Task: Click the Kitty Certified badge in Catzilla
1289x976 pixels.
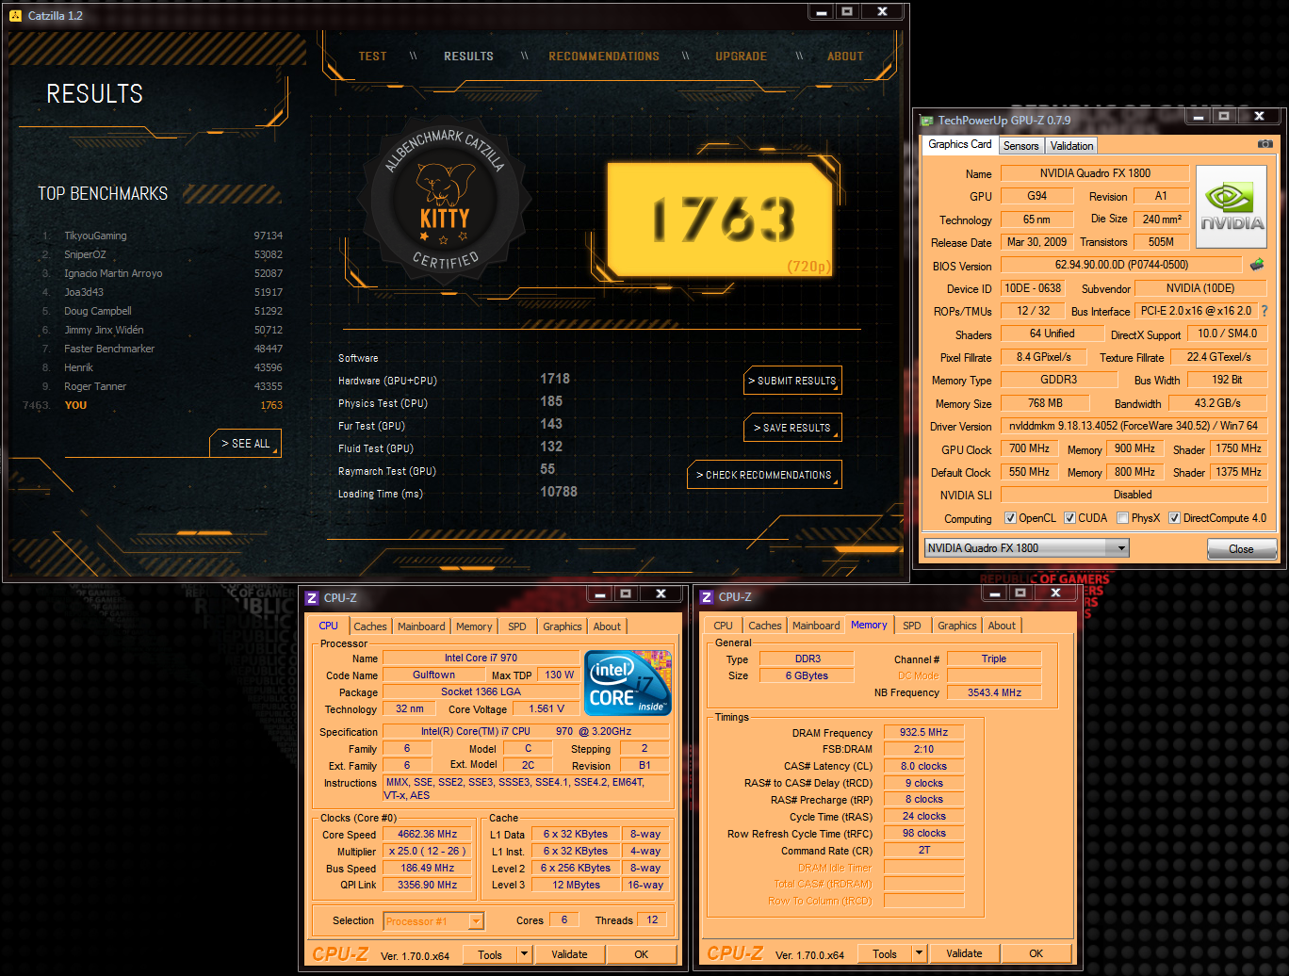Action: (445, 201)
